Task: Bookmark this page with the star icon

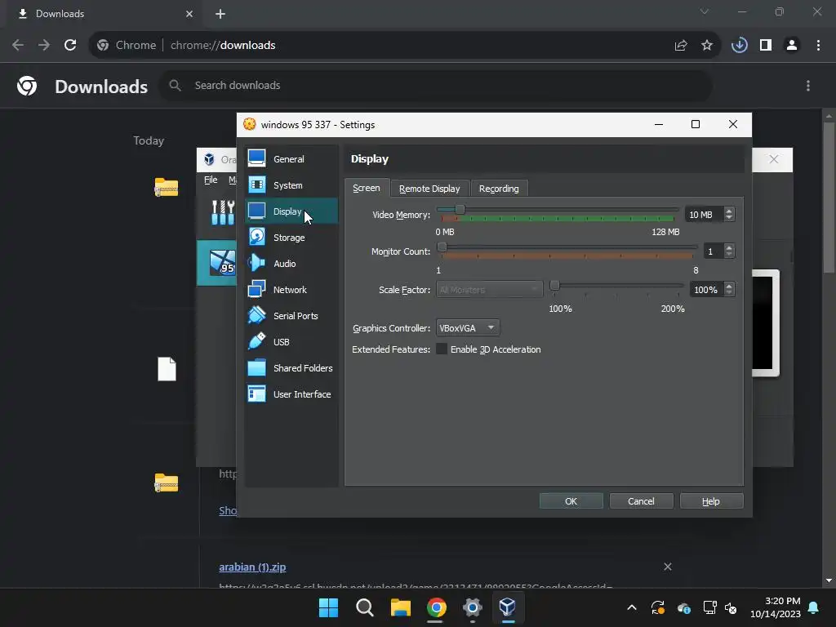Action: (x=707, y=46)
